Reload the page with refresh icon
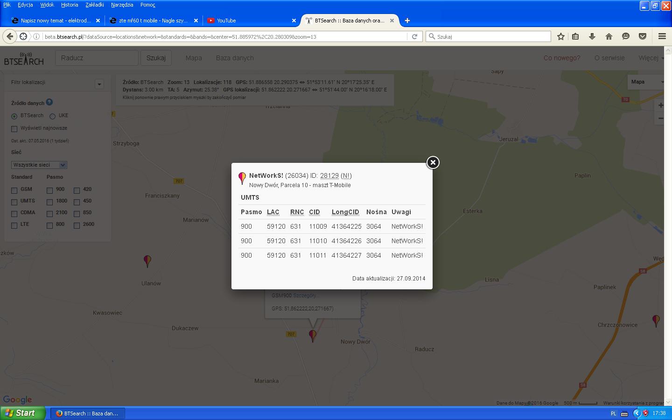 click(414, 36)
